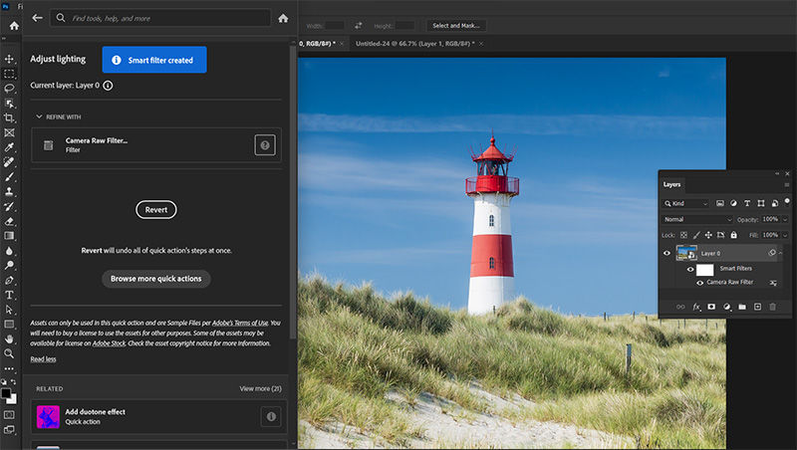Toggle Camera Raw Filter visibility eye

coord(699,283)
